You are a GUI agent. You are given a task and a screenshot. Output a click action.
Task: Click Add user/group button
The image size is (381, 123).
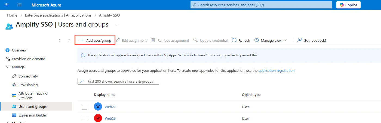(x=95, y=40)
